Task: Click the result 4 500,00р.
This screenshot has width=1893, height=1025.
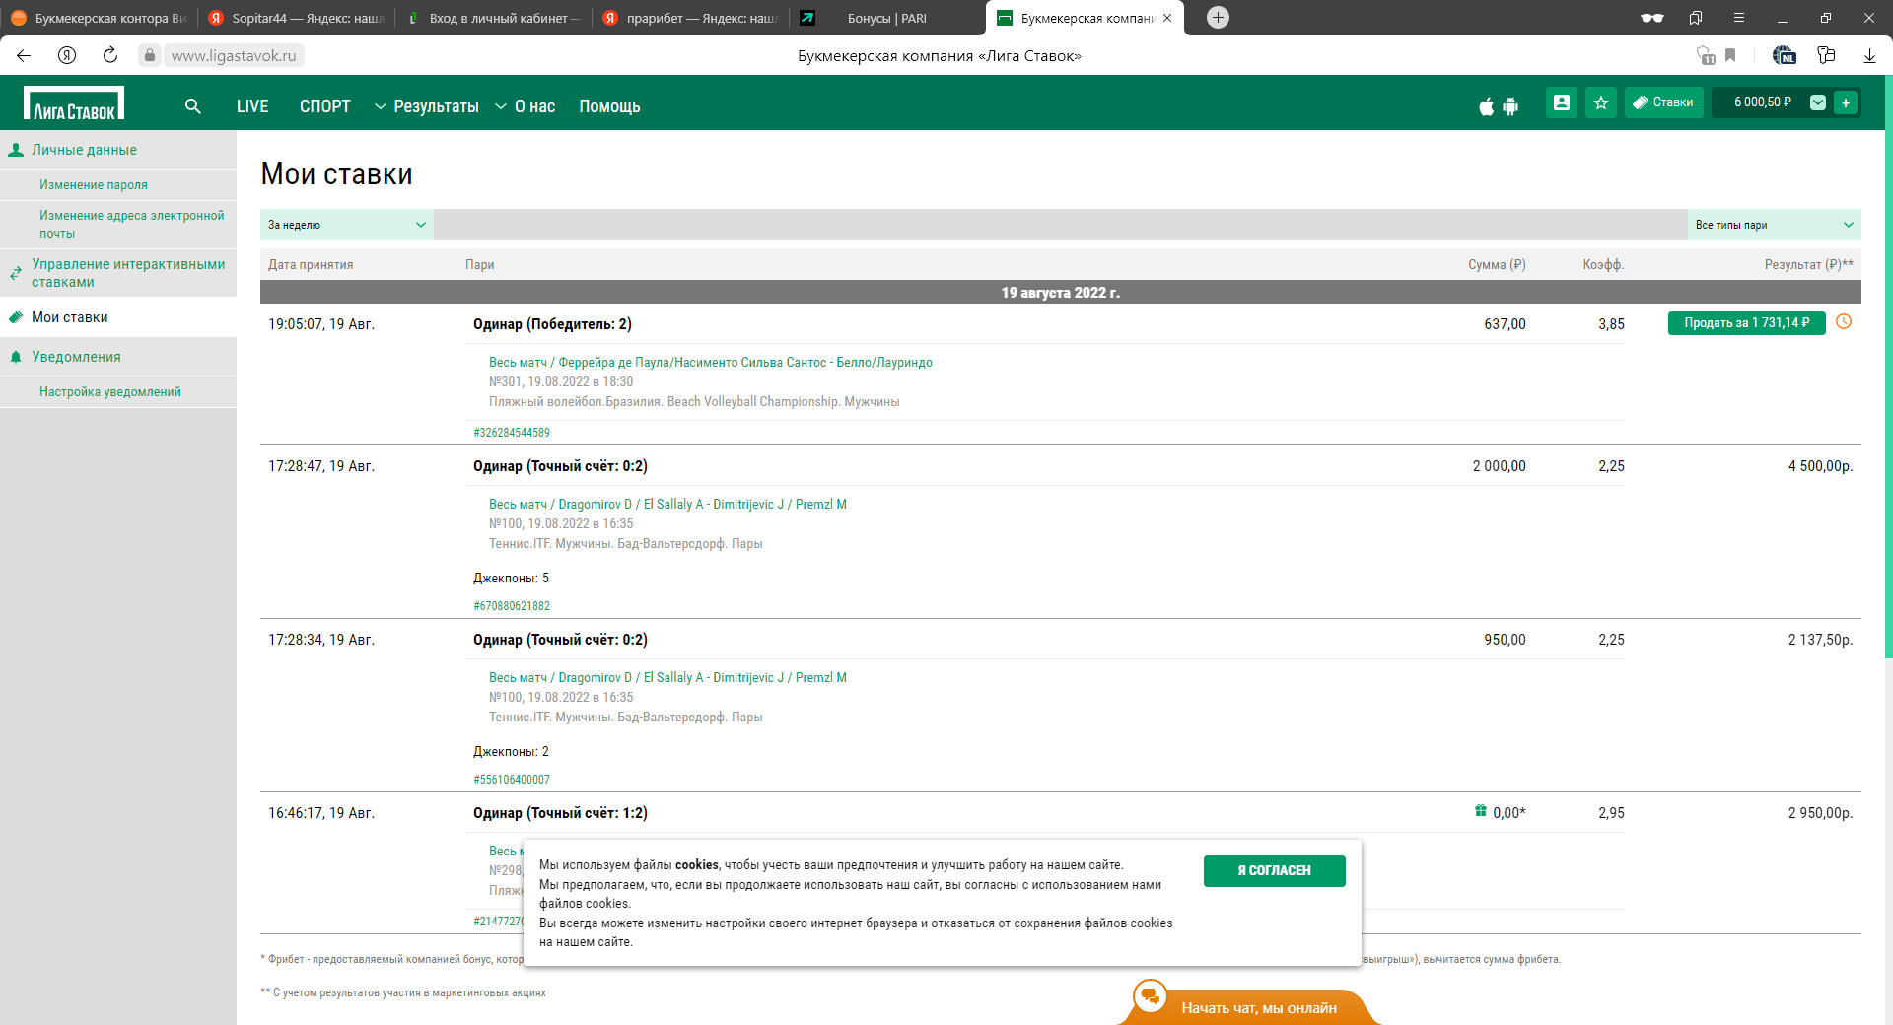Action: (1821, 466)
